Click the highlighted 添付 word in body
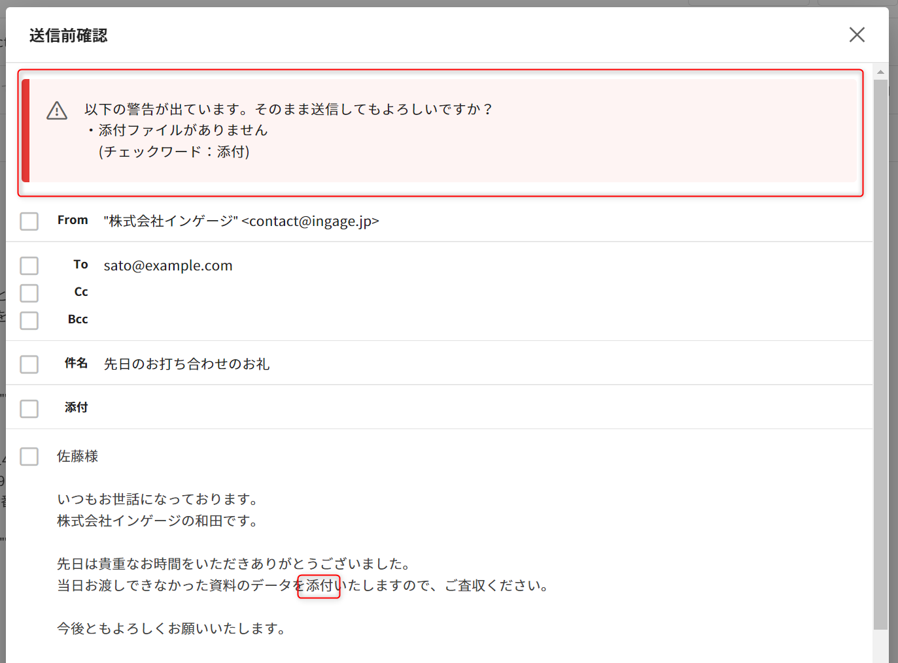 319,586
